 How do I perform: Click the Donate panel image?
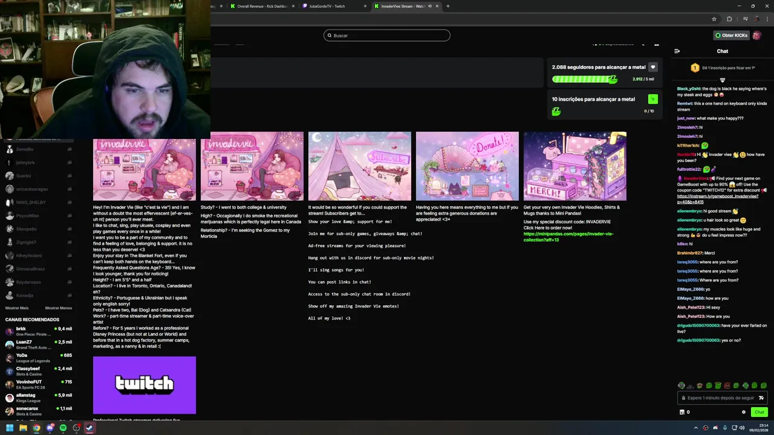(467, 166)
